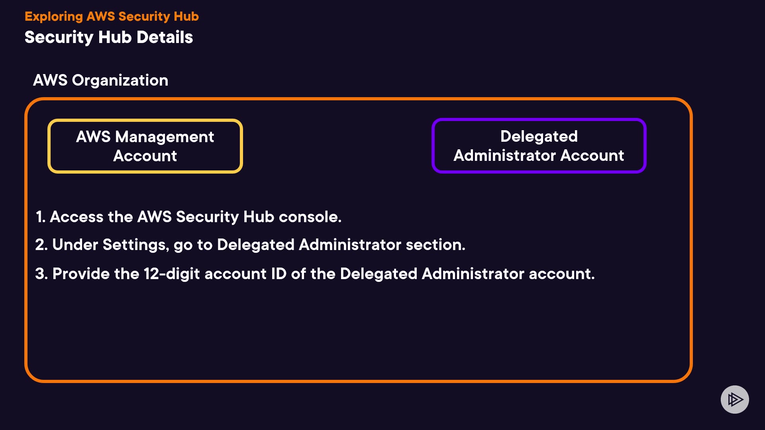Click the word 'Management' in the yellow box
This screenshot has height=430, width=765.
pos(165,137)
